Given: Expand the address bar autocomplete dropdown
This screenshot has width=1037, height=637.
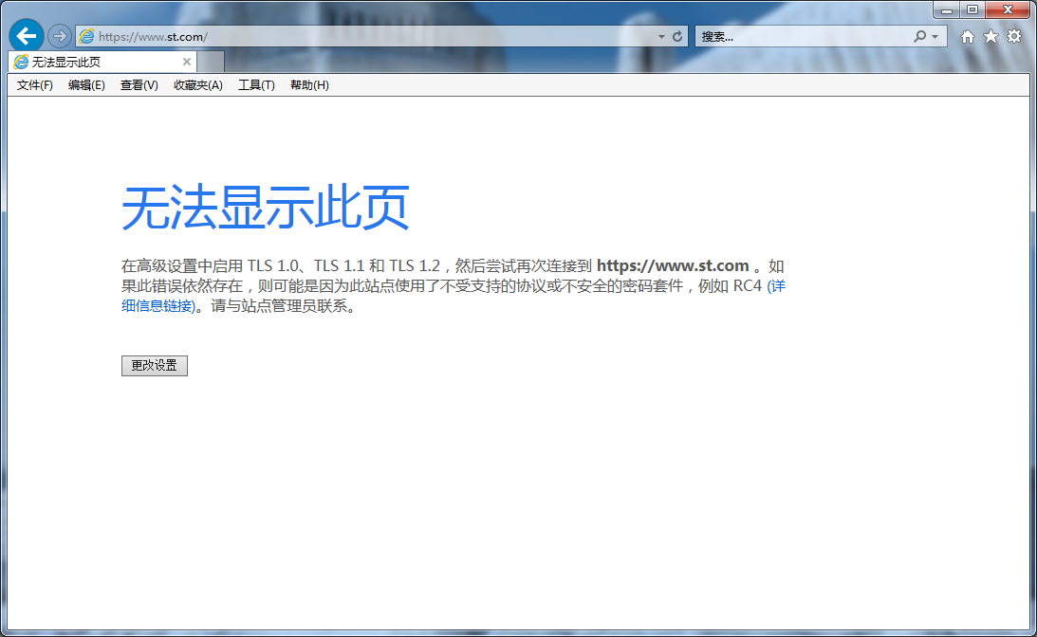Looking at the screenshot, I should (x=661, y=37).
